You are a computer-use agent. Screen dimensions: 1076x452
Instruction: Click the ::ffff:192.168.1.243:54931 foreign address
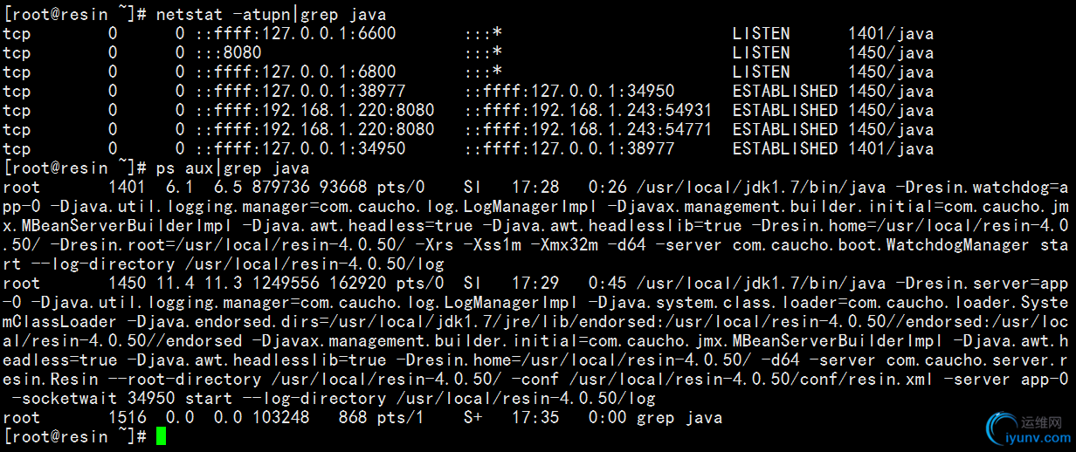pyautogui.click(x=588, y=111)
